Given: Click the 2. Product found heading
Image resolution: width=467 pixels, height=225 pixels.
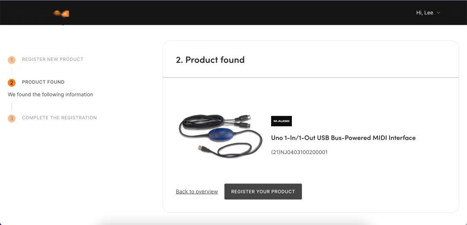Looking at the screenshot, I should (210, 60).
